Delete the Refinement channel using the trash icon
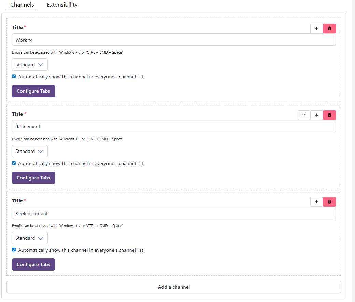355x302 pixels. pos(329,115)
